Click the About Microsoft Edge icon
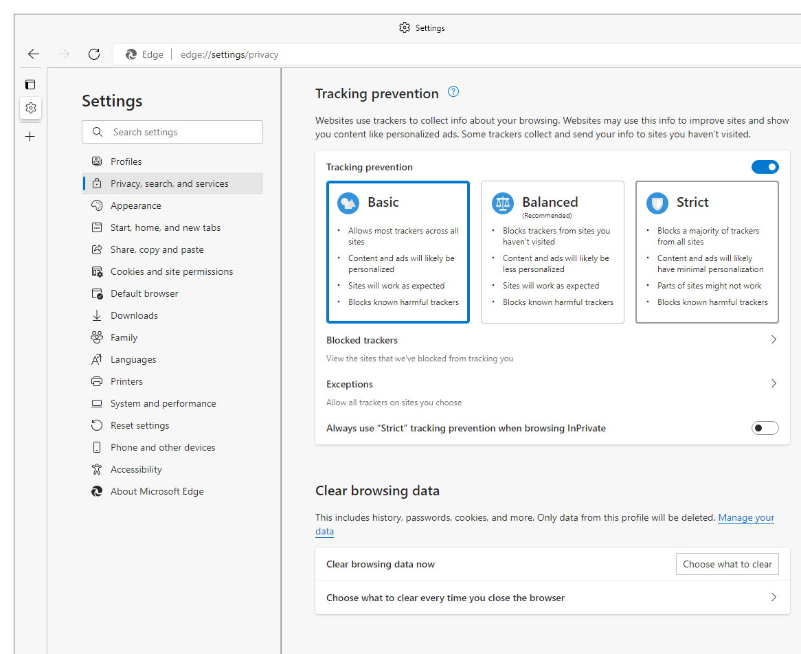 (x=97, y=490)
